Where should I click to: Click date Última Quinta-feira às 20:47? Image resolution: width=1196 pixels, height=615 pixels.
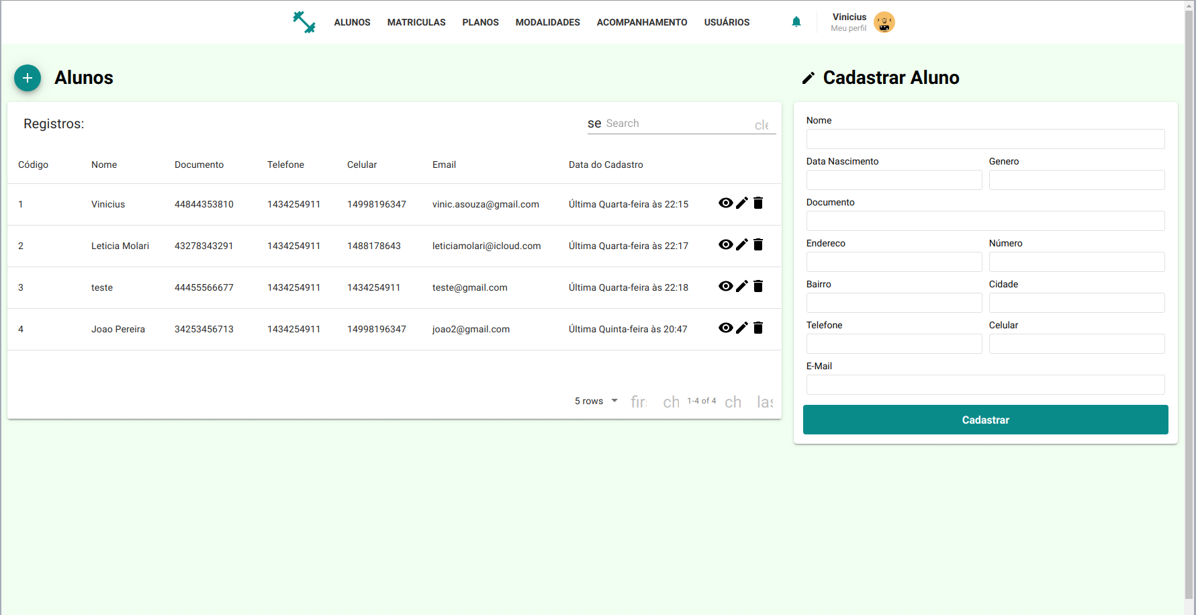click(628, 329)
